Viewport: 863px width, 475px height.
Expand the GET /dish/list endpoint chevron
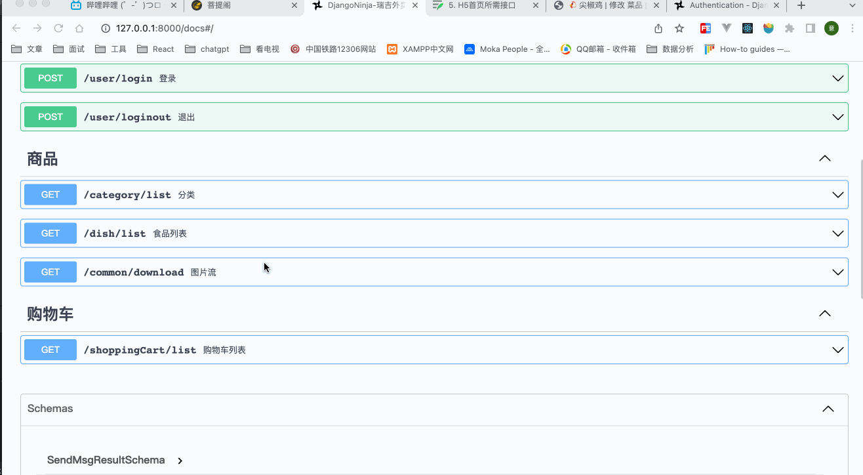837,234
